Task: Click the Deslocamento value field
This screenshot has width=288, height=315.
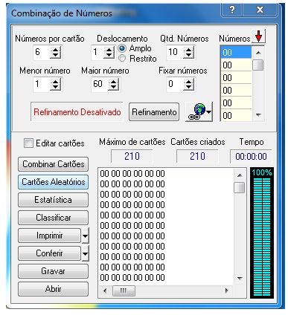Action: pyautogui.click(x=97, y=52)
